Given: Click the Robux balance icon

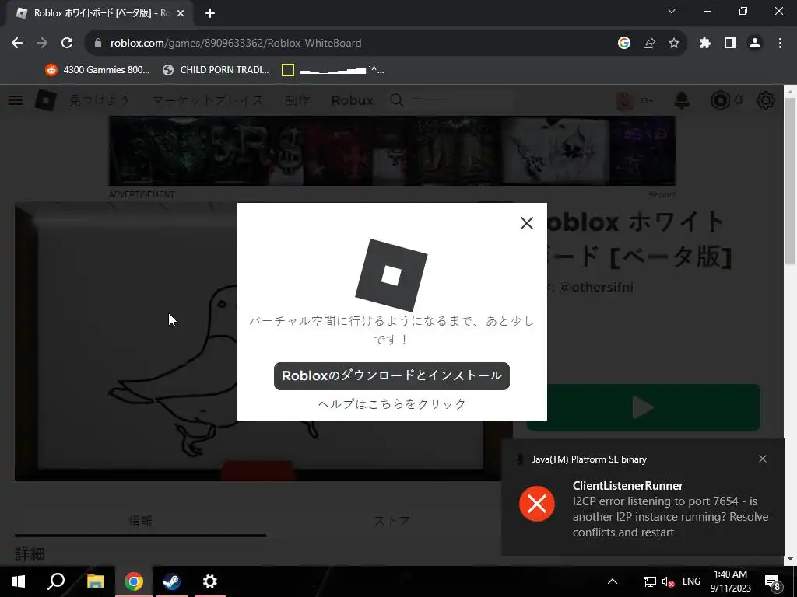Looking at the screenshot, I should [x=720, y=100].
